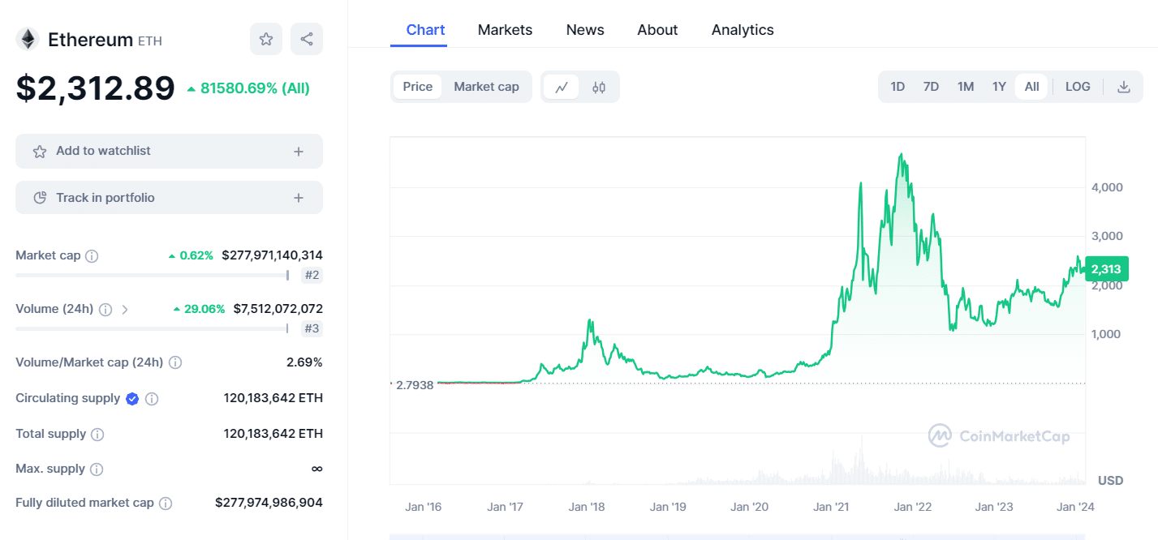Switch back to line chart mode

(562, 86)
